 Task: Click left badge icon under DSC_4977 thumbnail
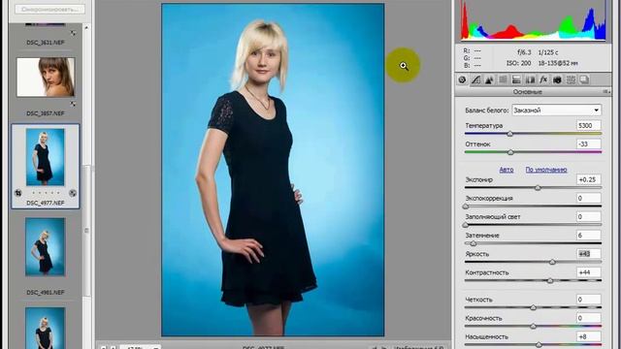[x=18, y=193]
